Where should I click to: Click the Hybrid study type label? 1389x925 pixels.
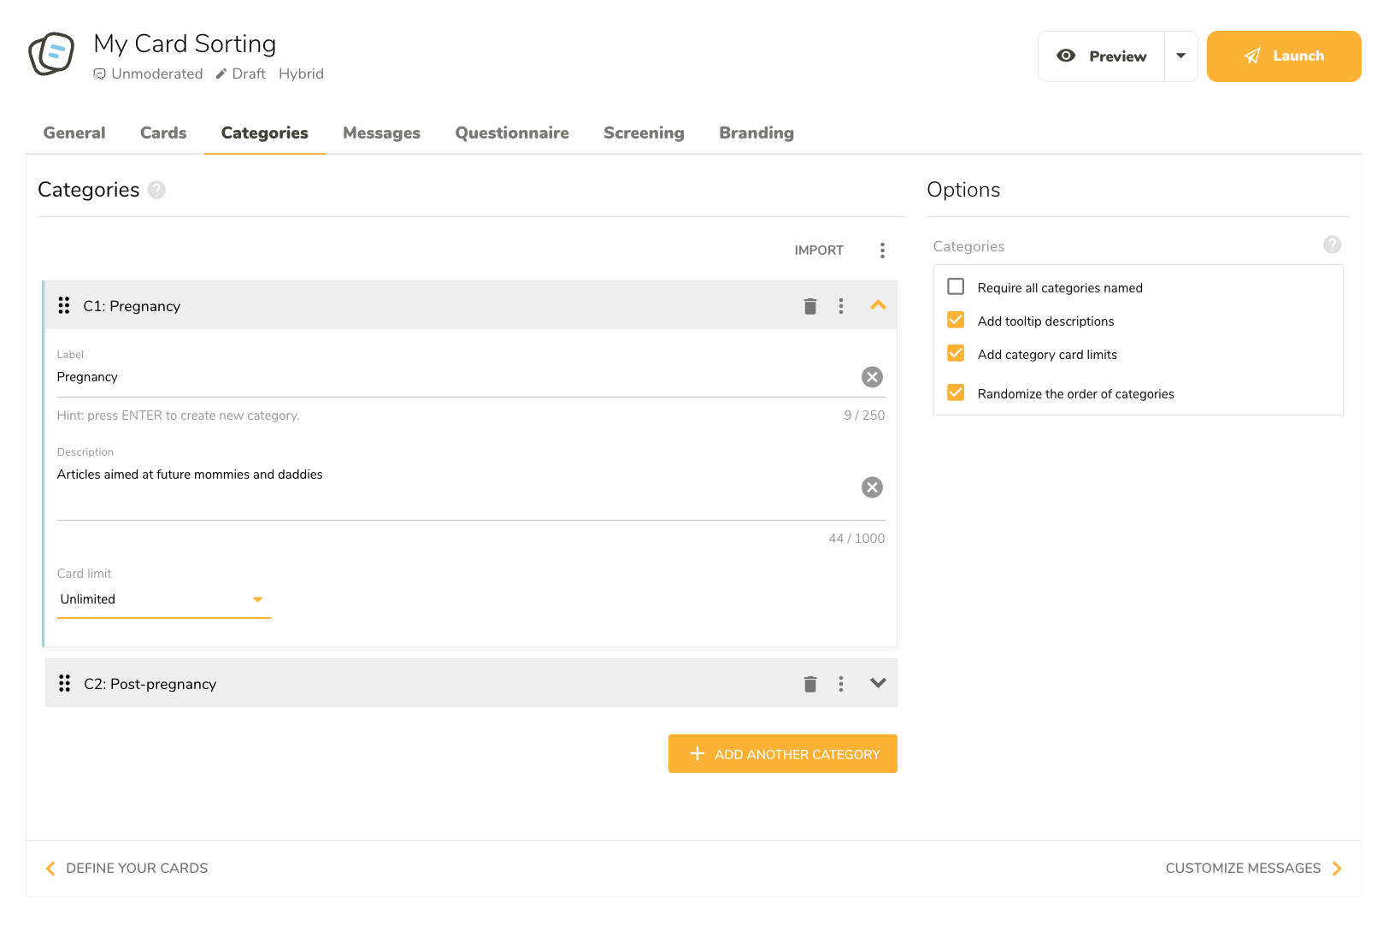tap(301, 74)
